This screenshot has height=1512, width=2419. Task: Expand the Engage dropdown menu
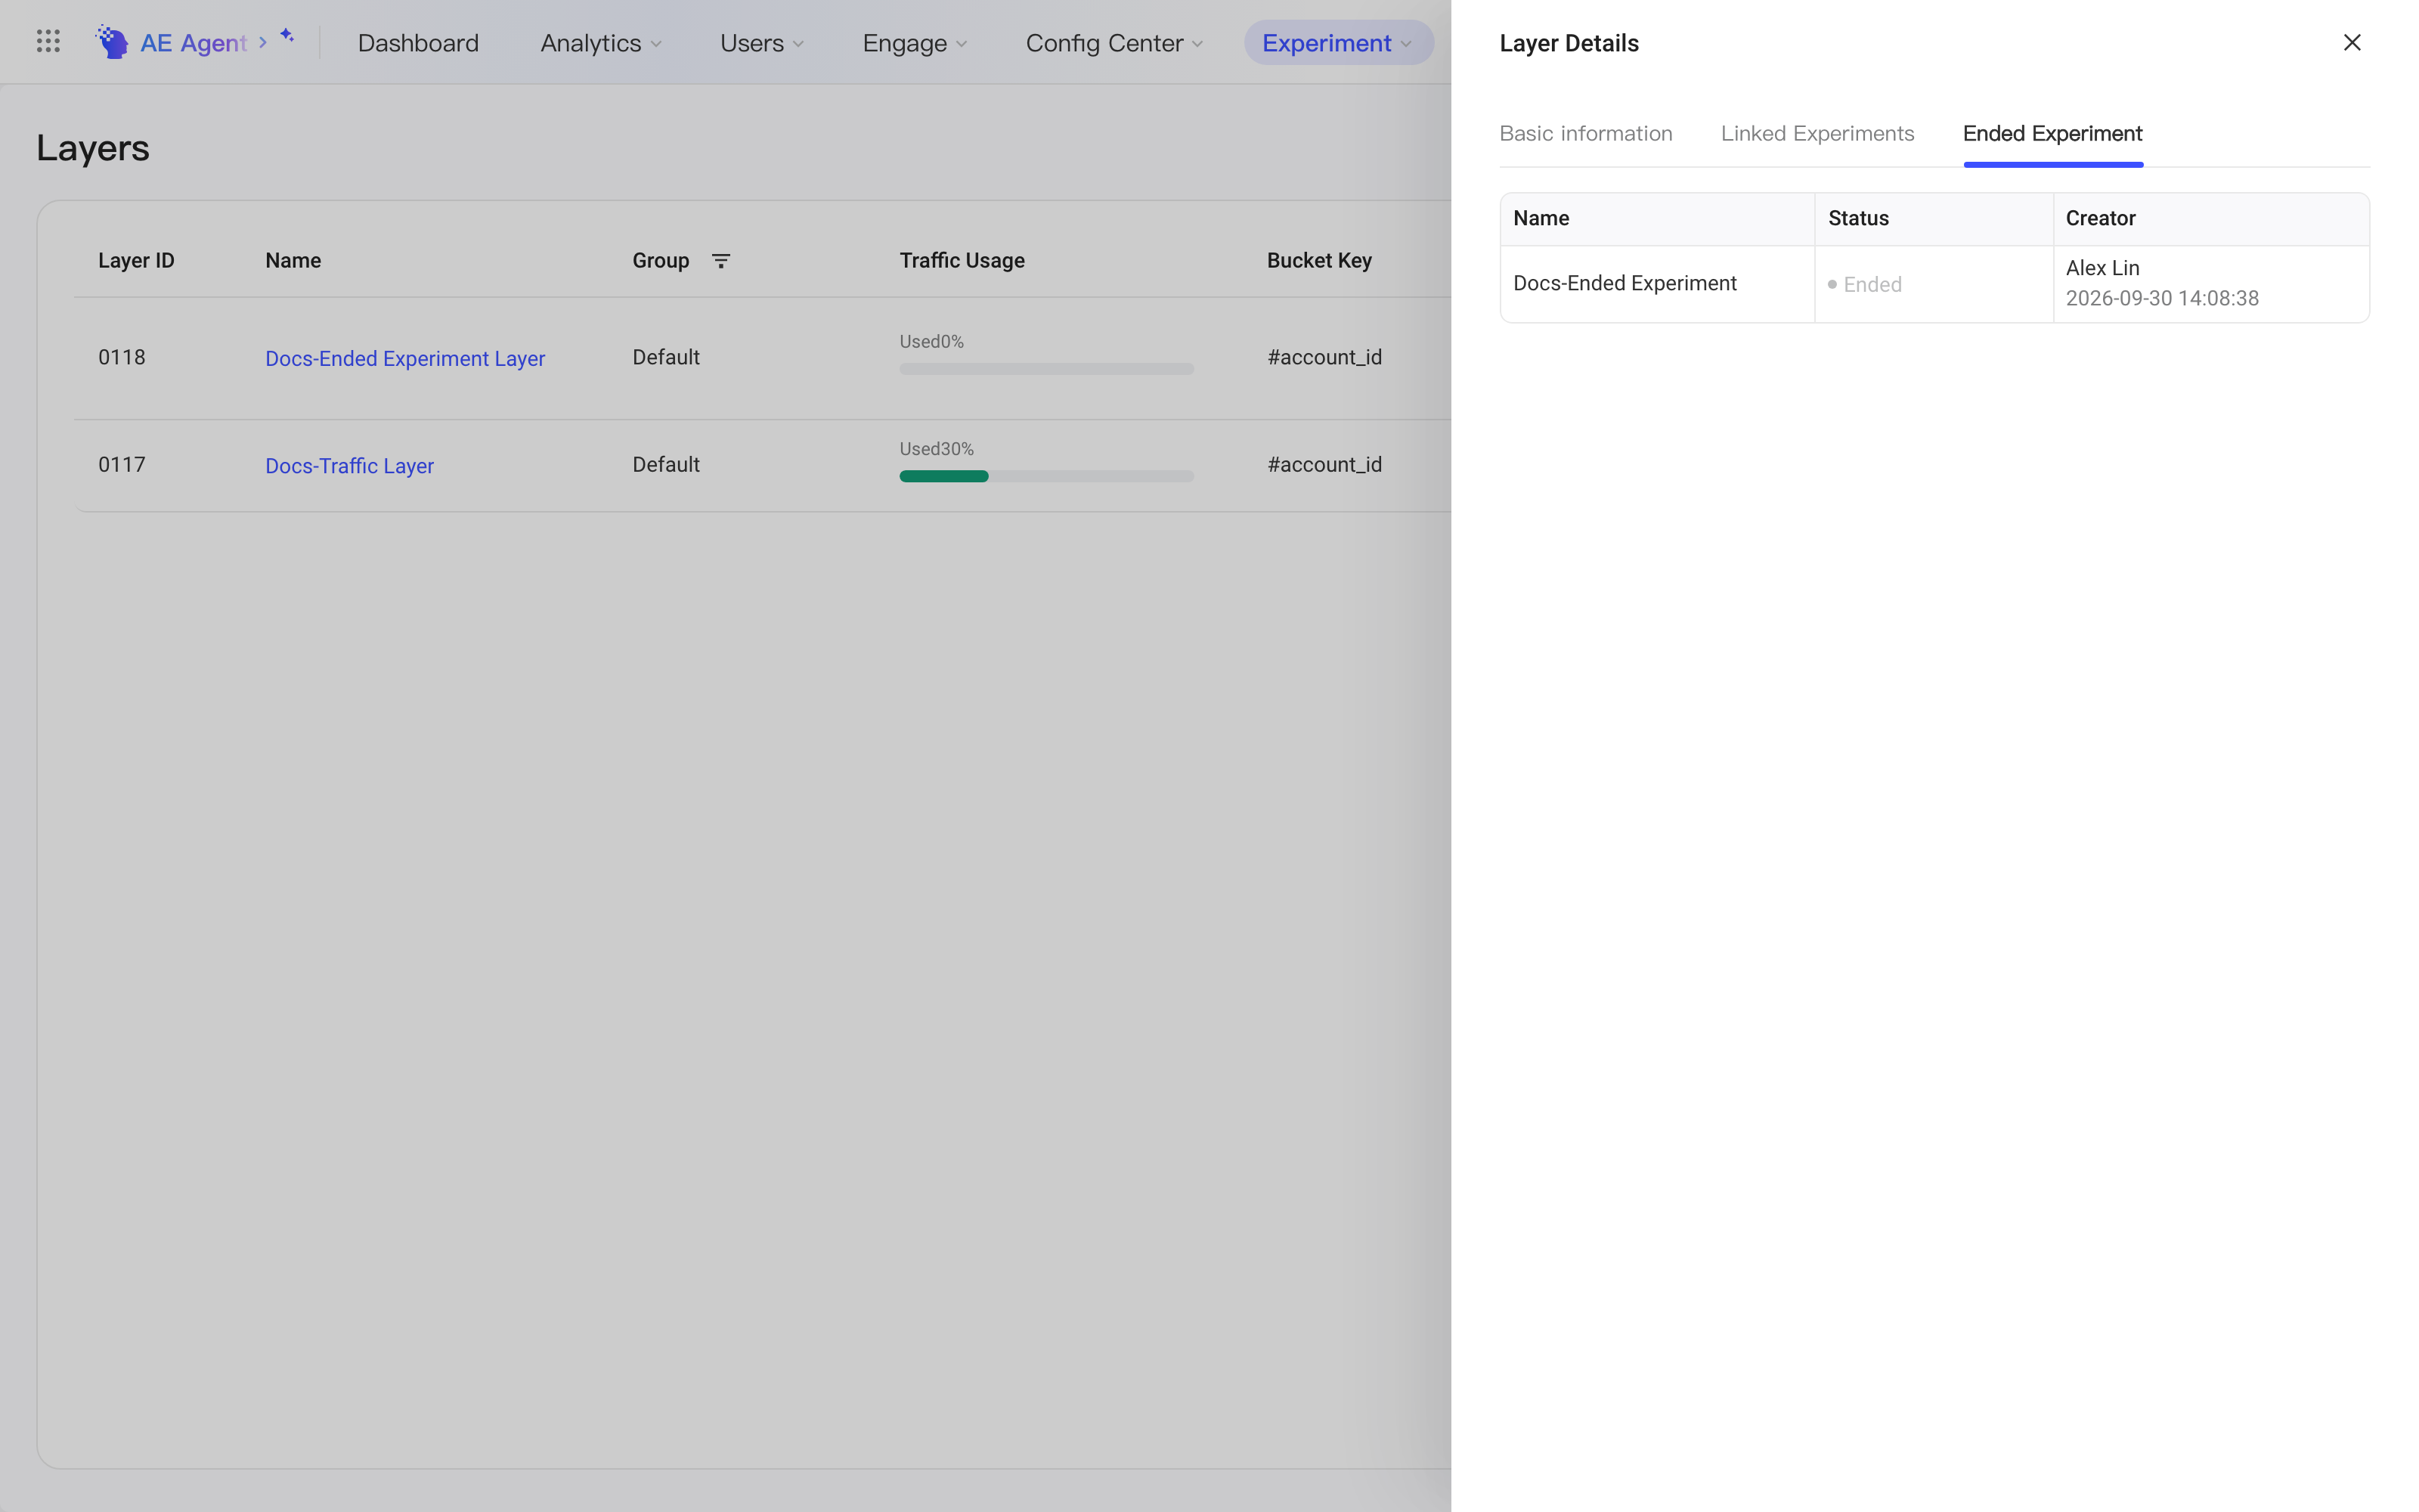click(915, 43)
